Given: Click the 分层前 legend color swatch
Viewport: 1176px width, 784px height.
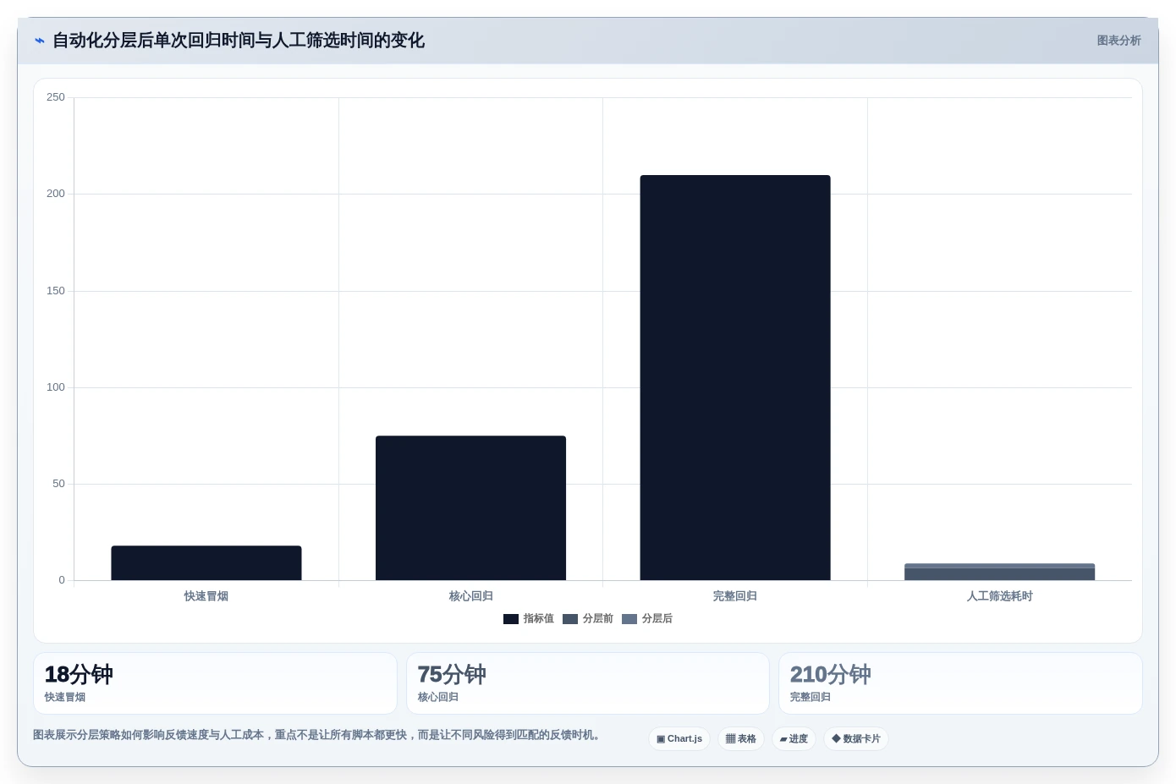Looking at the screenshot, I should (x=570, y=619).
